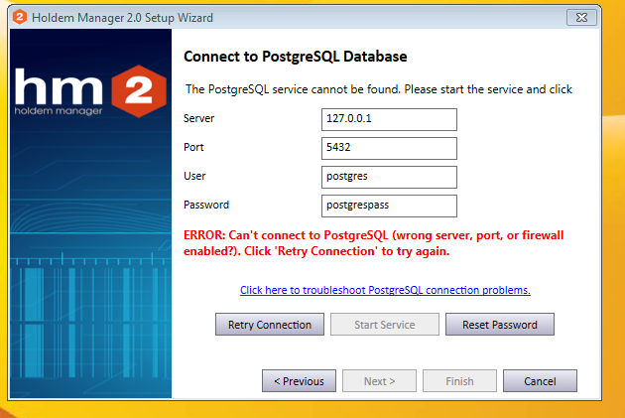Screen dimensions: 625x418
Task: Click the Password label text
Action: coord(206,206)
